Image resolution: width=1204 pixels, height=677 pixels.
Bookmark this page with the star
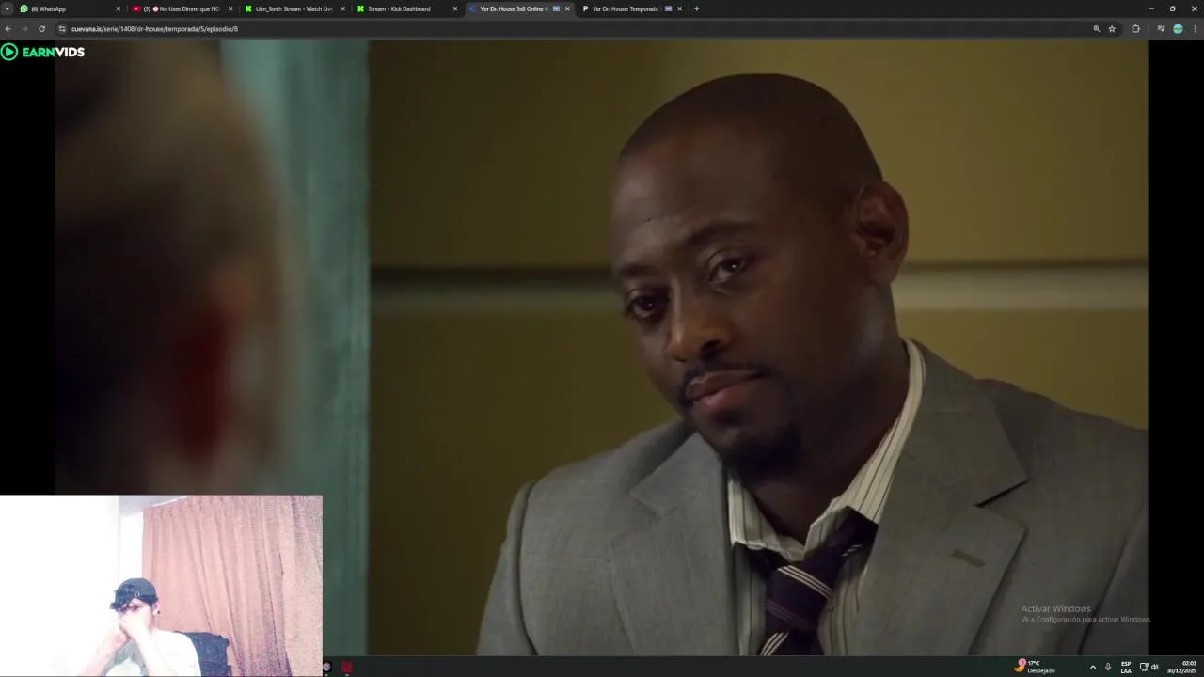pos(1112,29)
